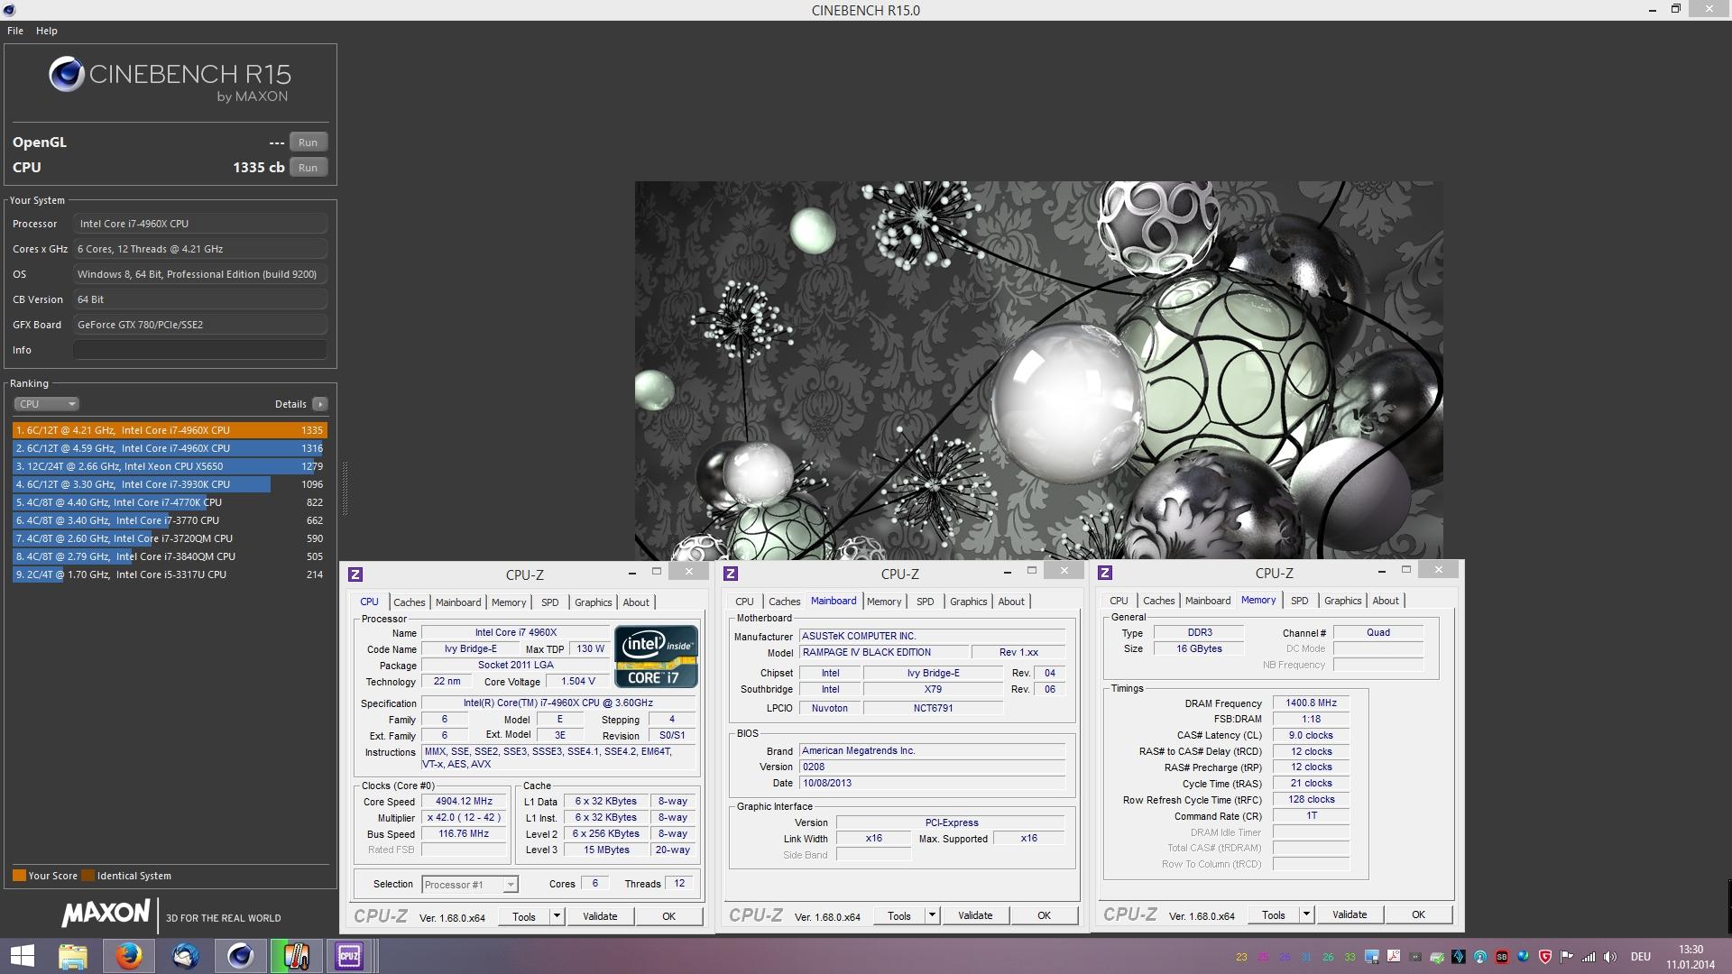
Task: Open G Data antivirus tray icon
Action: click(x=1544, y=957)
